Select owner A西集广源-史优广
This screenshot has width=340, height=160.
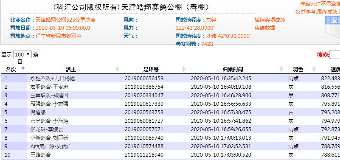pos(51,146)
